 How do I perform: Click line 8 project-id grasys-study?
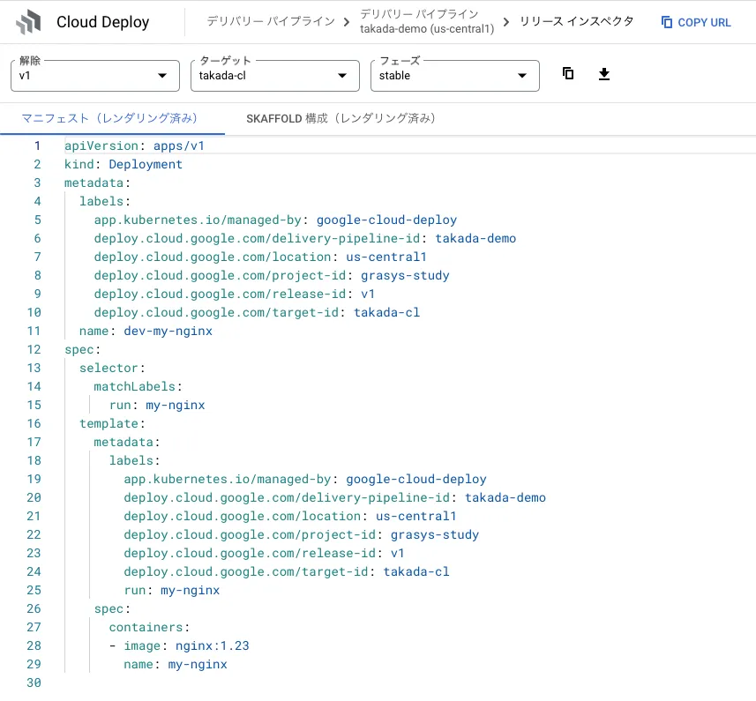coord(272,276)
